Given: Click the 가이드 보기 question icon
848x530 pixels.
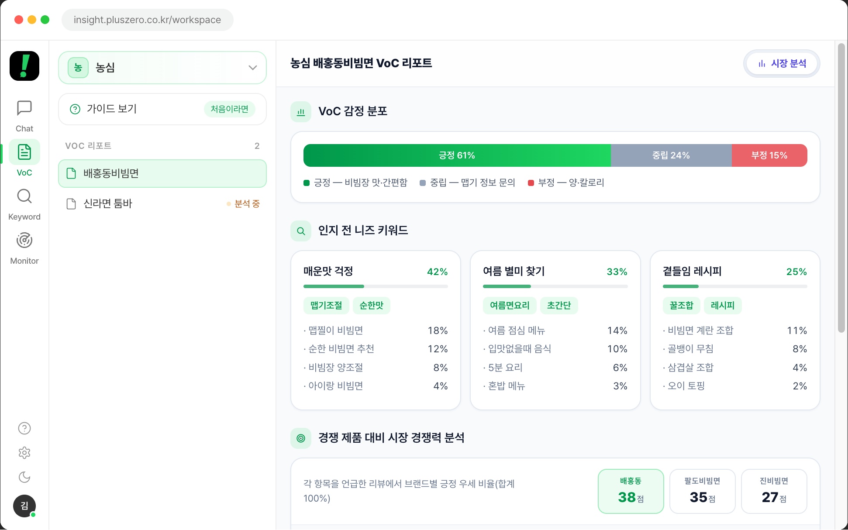Looking at the screenshot, I should click(x=75, y=109).
